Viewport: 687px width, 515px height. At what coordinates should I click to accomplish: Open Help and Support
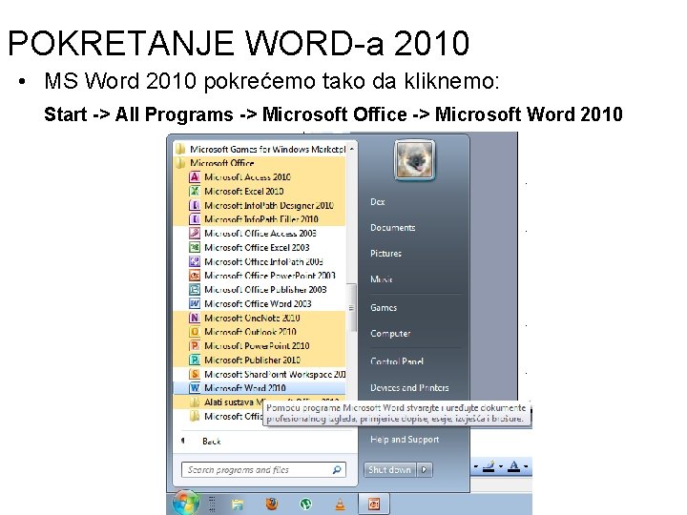405,440
